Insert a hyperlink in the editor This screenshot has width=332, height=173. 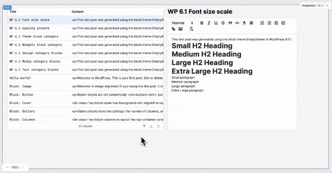174,29
